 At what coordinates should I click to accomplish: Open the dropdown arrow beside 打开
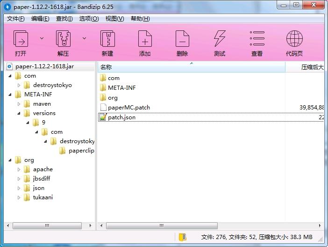pyautogui.click(x=42, y=38)
